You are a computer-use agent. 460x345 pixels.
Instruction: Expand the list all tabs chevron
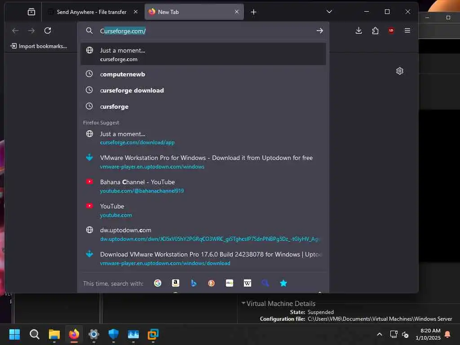point(329,12)
